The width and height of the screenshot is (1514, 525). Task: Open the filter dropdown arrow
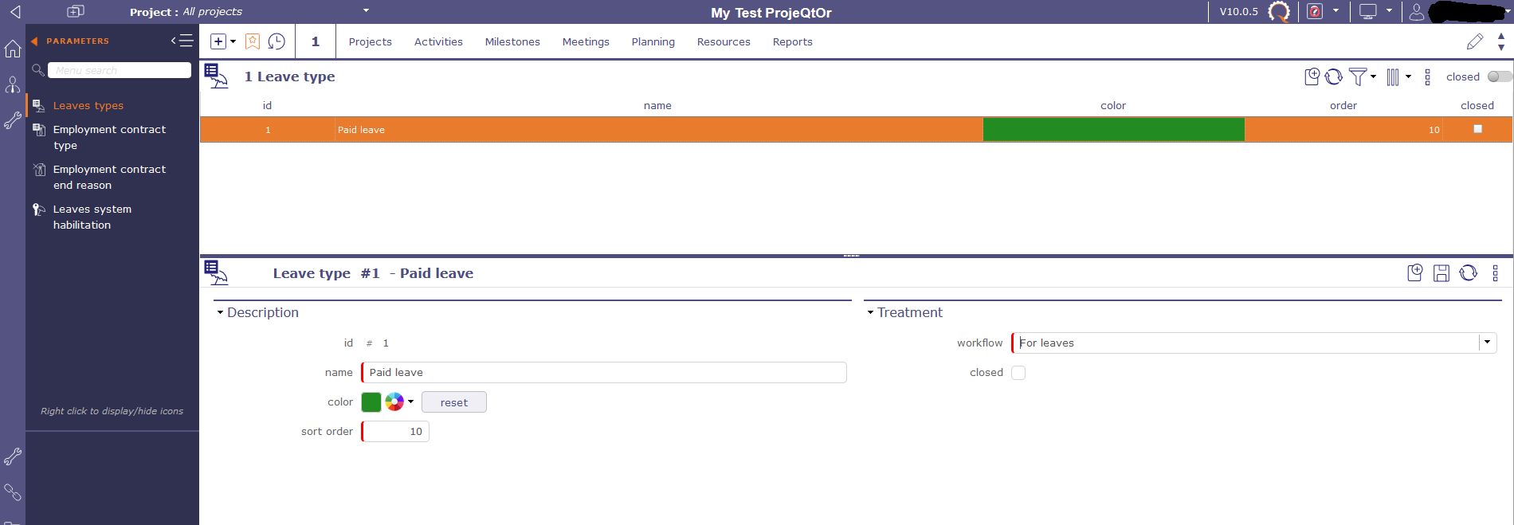pyautogui.click(x=1373, y=76)
